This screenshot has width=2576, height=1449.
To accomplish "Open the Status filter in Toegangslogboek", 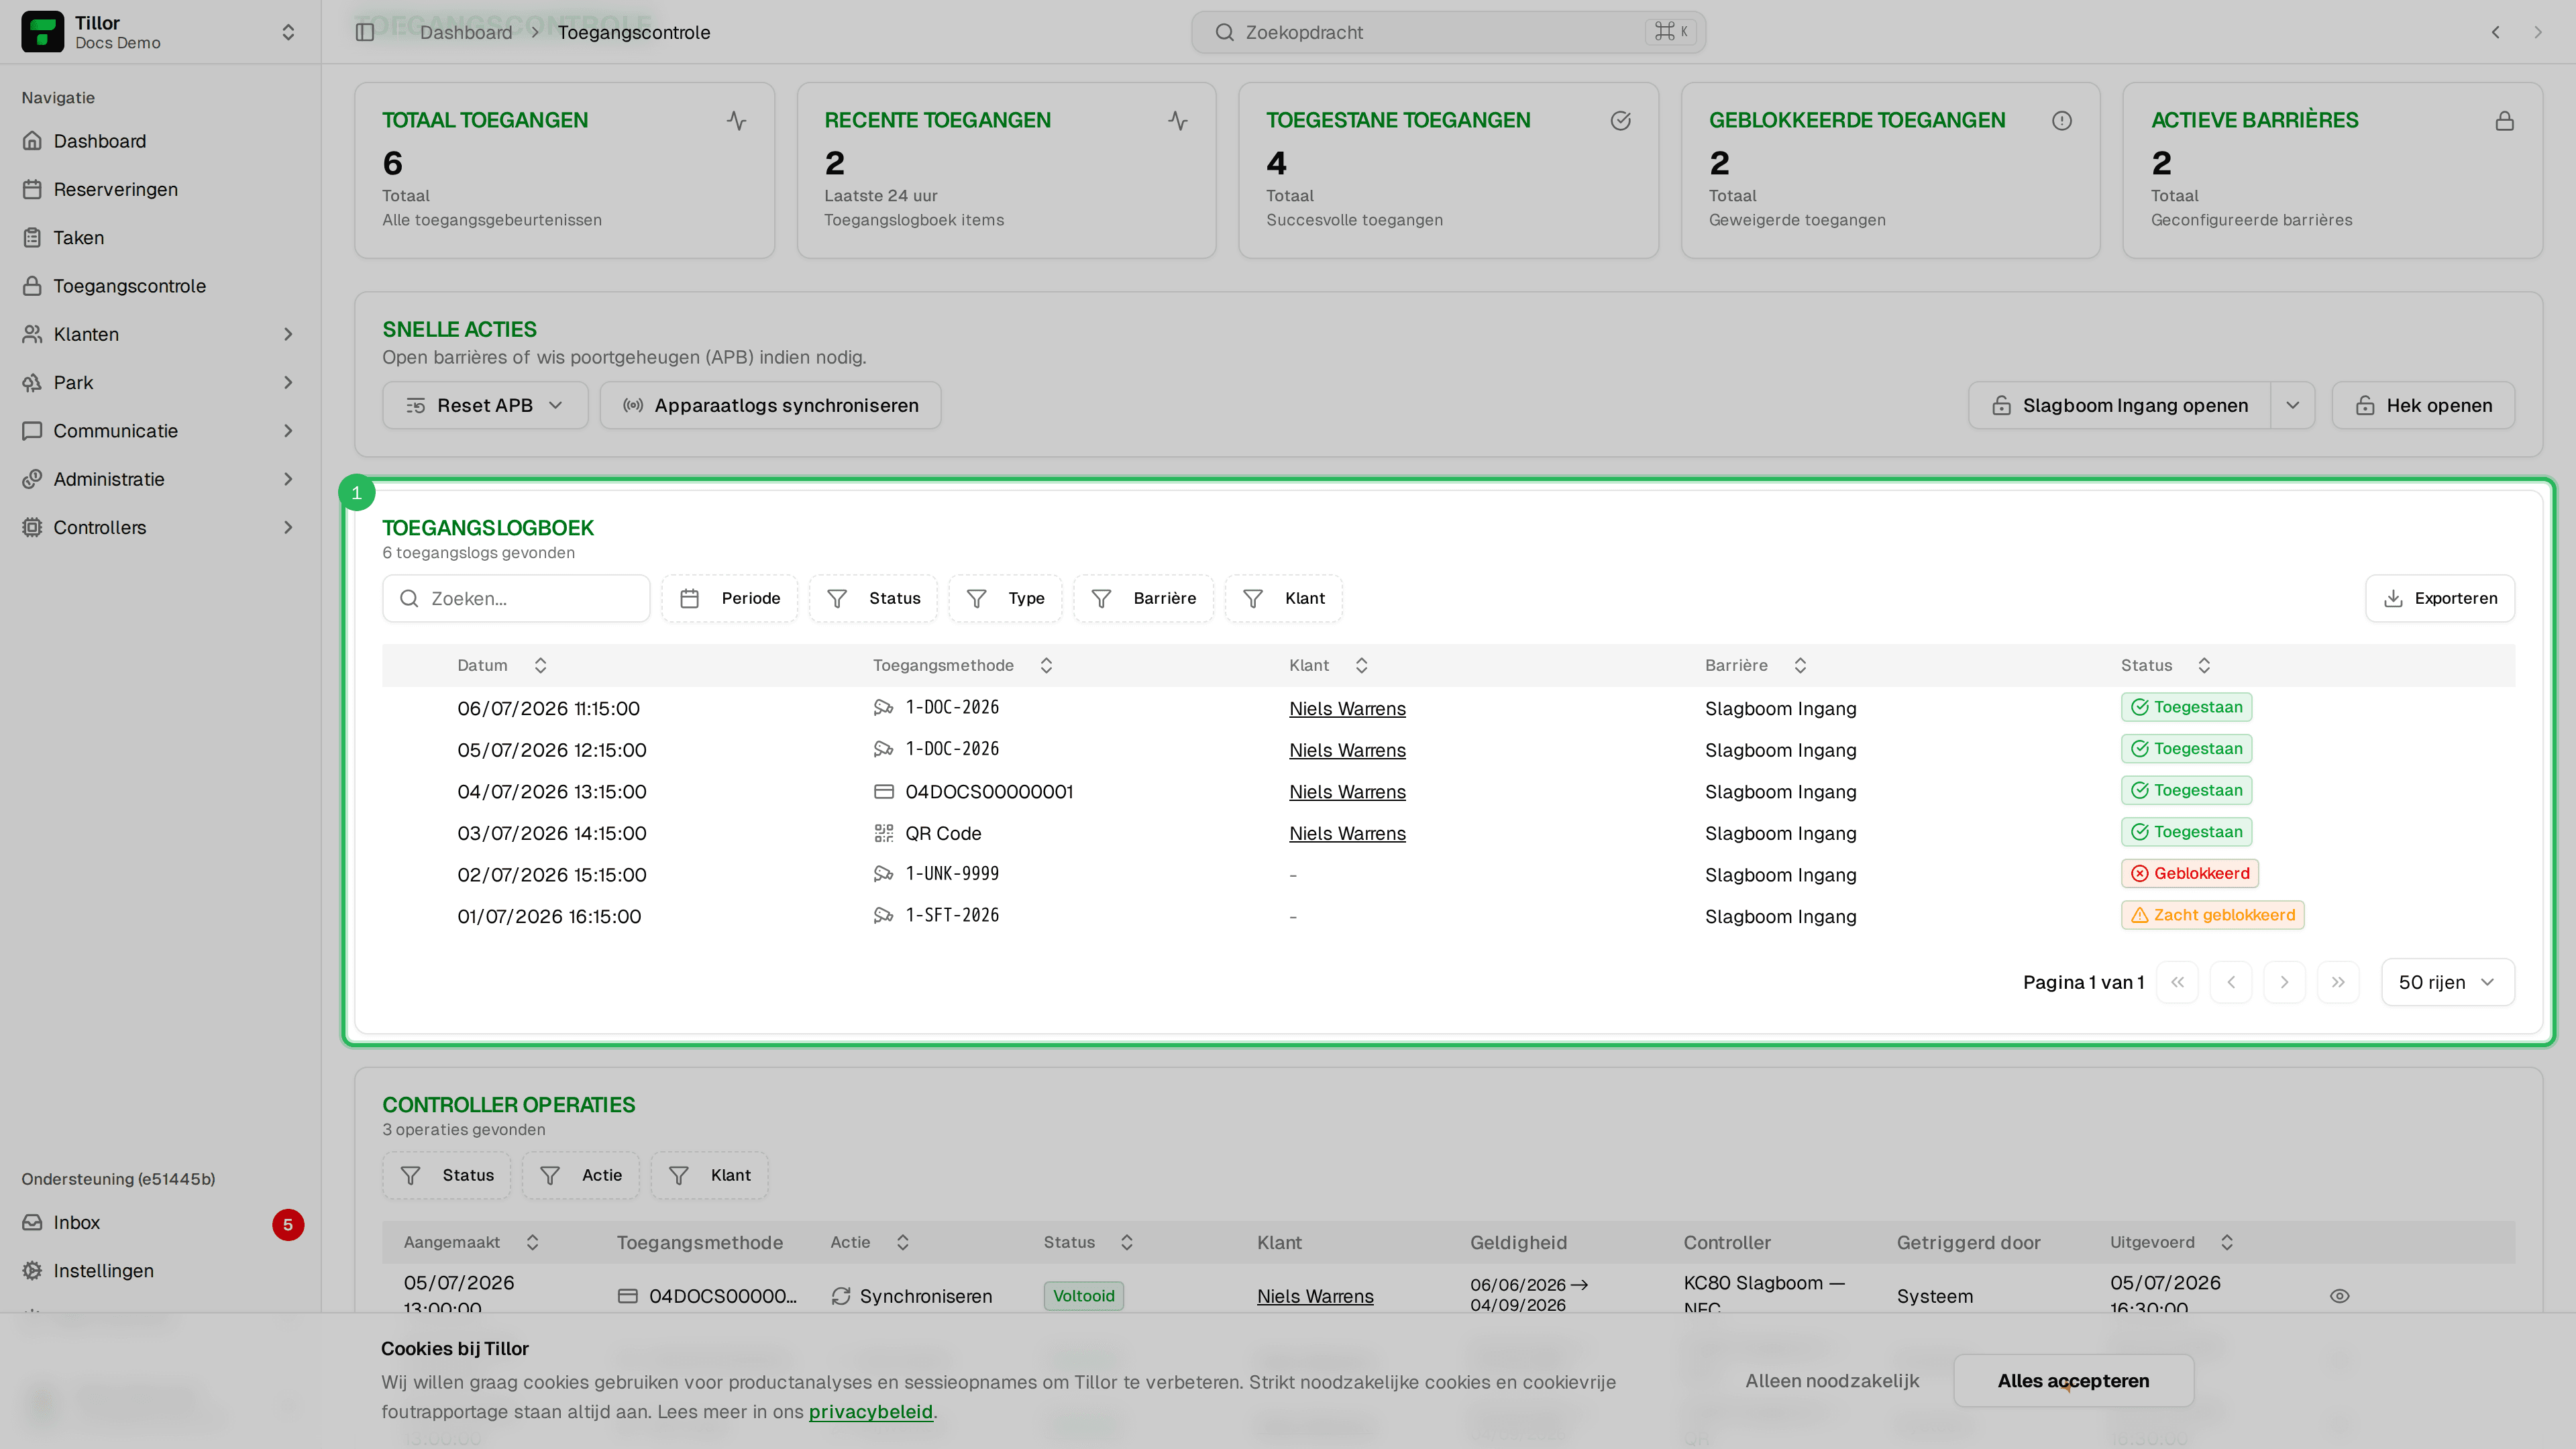I will [x=873, y=598].
